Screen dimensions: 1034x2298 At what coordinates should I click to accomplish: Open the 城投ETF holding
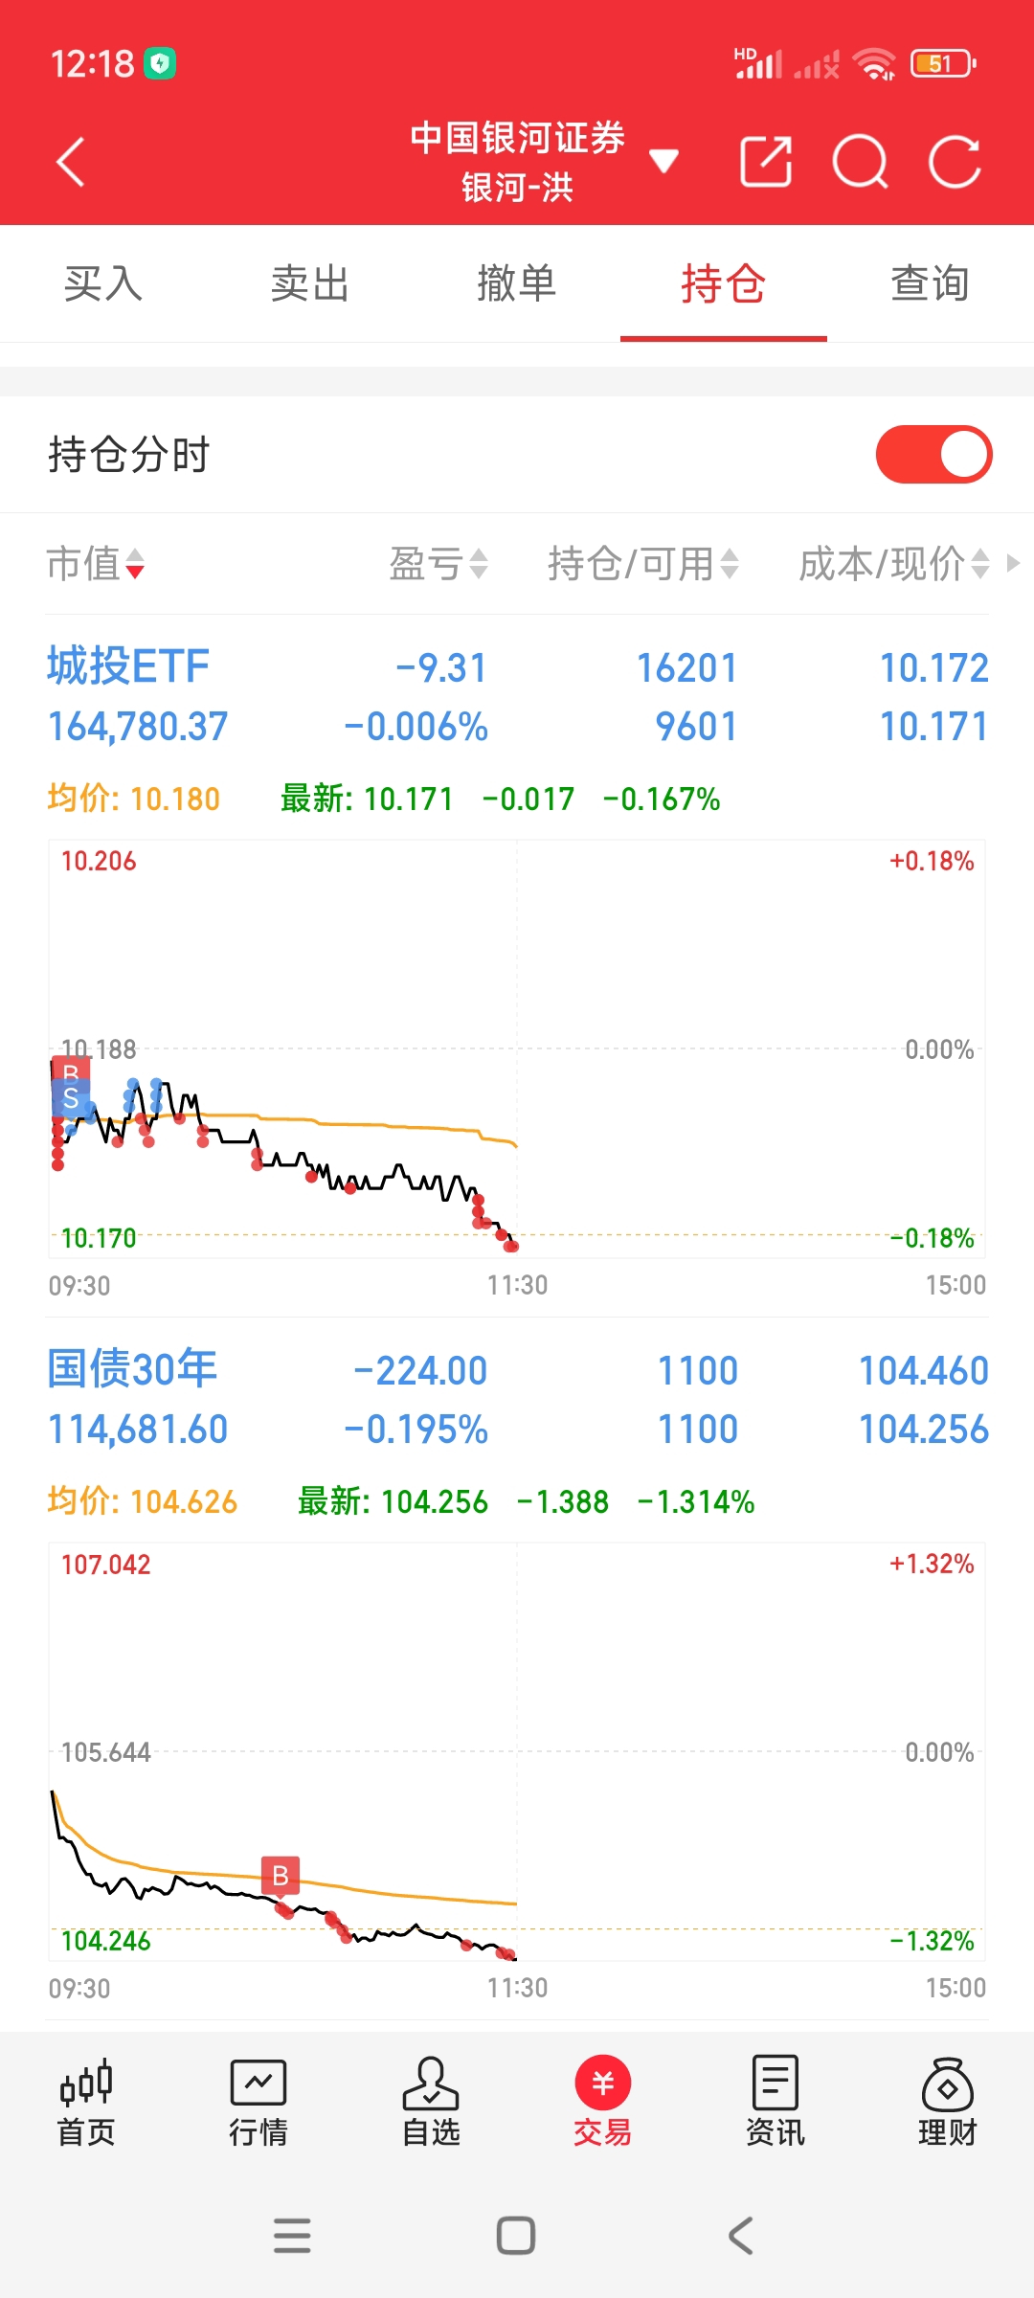128,667
